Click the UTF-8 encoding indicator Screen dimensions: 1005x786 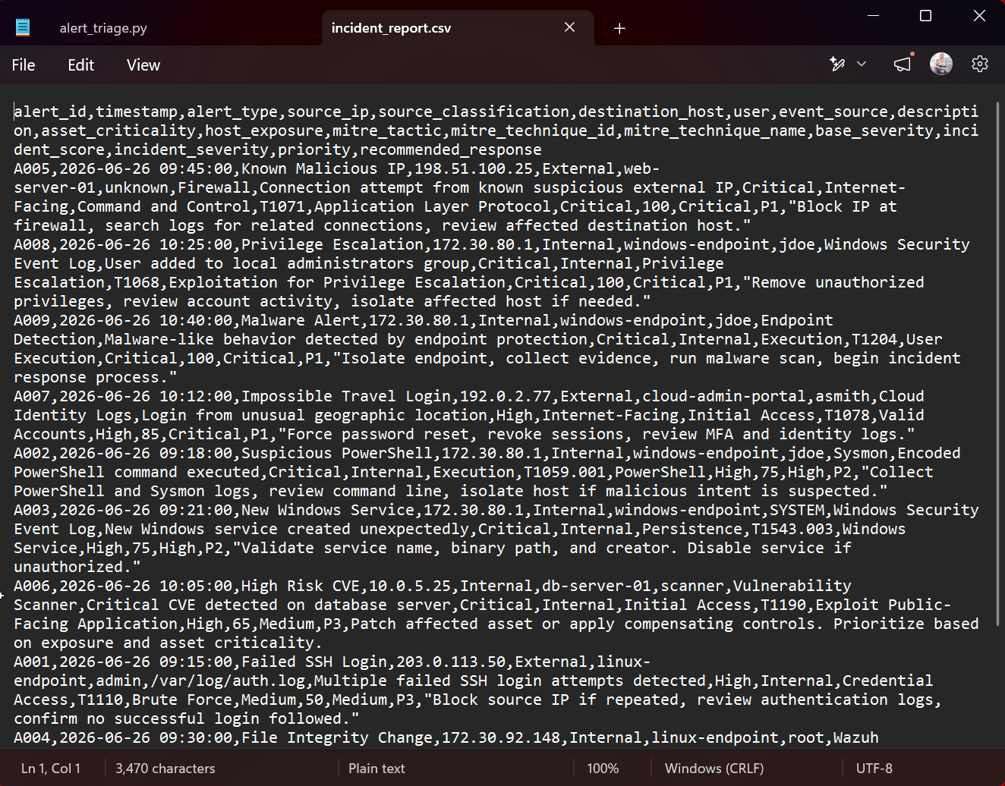click(874, 769)
